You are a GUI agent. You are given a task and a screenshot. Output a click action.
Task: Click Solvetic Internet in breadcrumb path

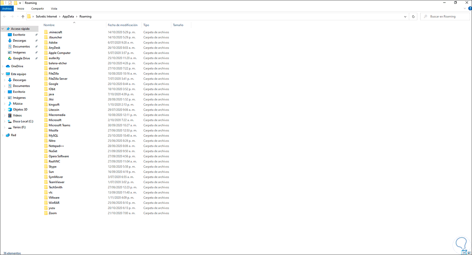click(46, 16)
